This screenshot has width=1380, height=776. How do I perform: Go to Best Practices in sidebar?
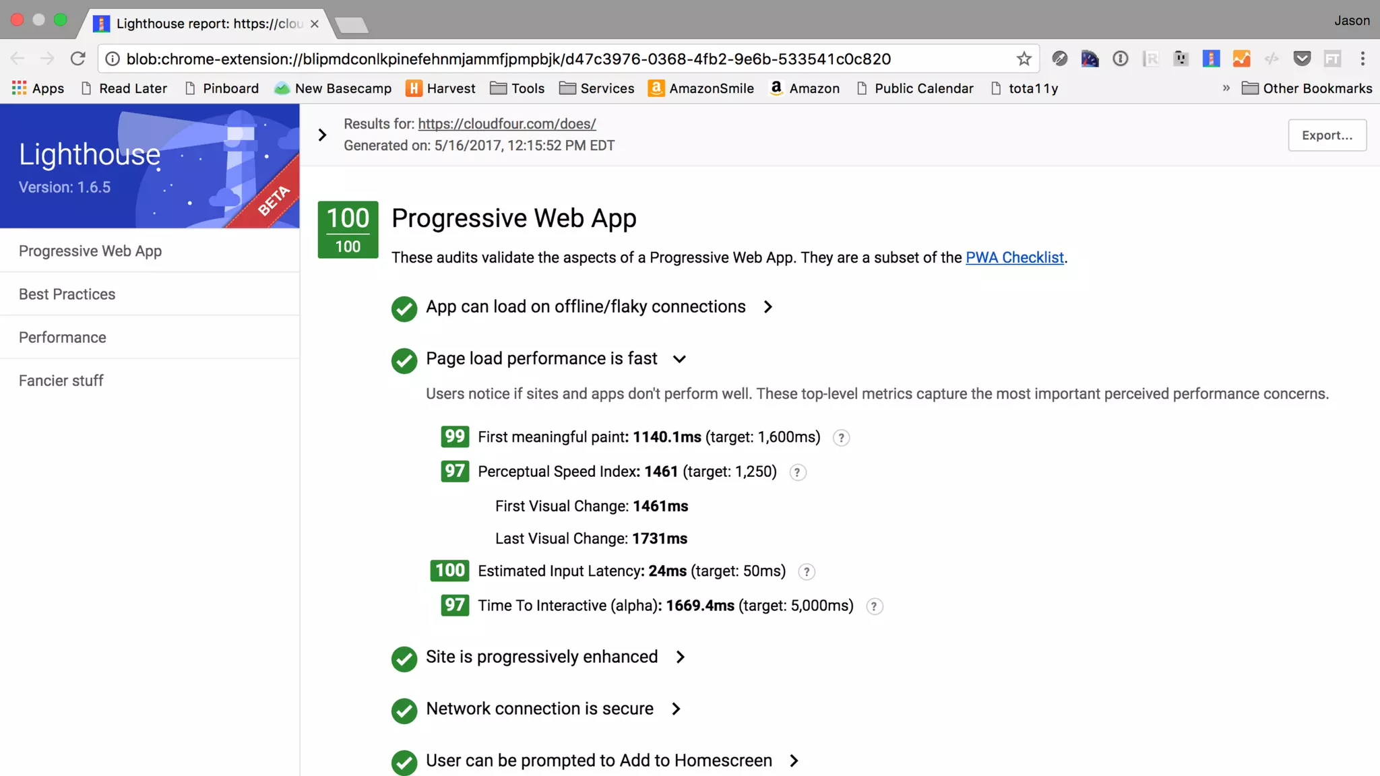67,294
